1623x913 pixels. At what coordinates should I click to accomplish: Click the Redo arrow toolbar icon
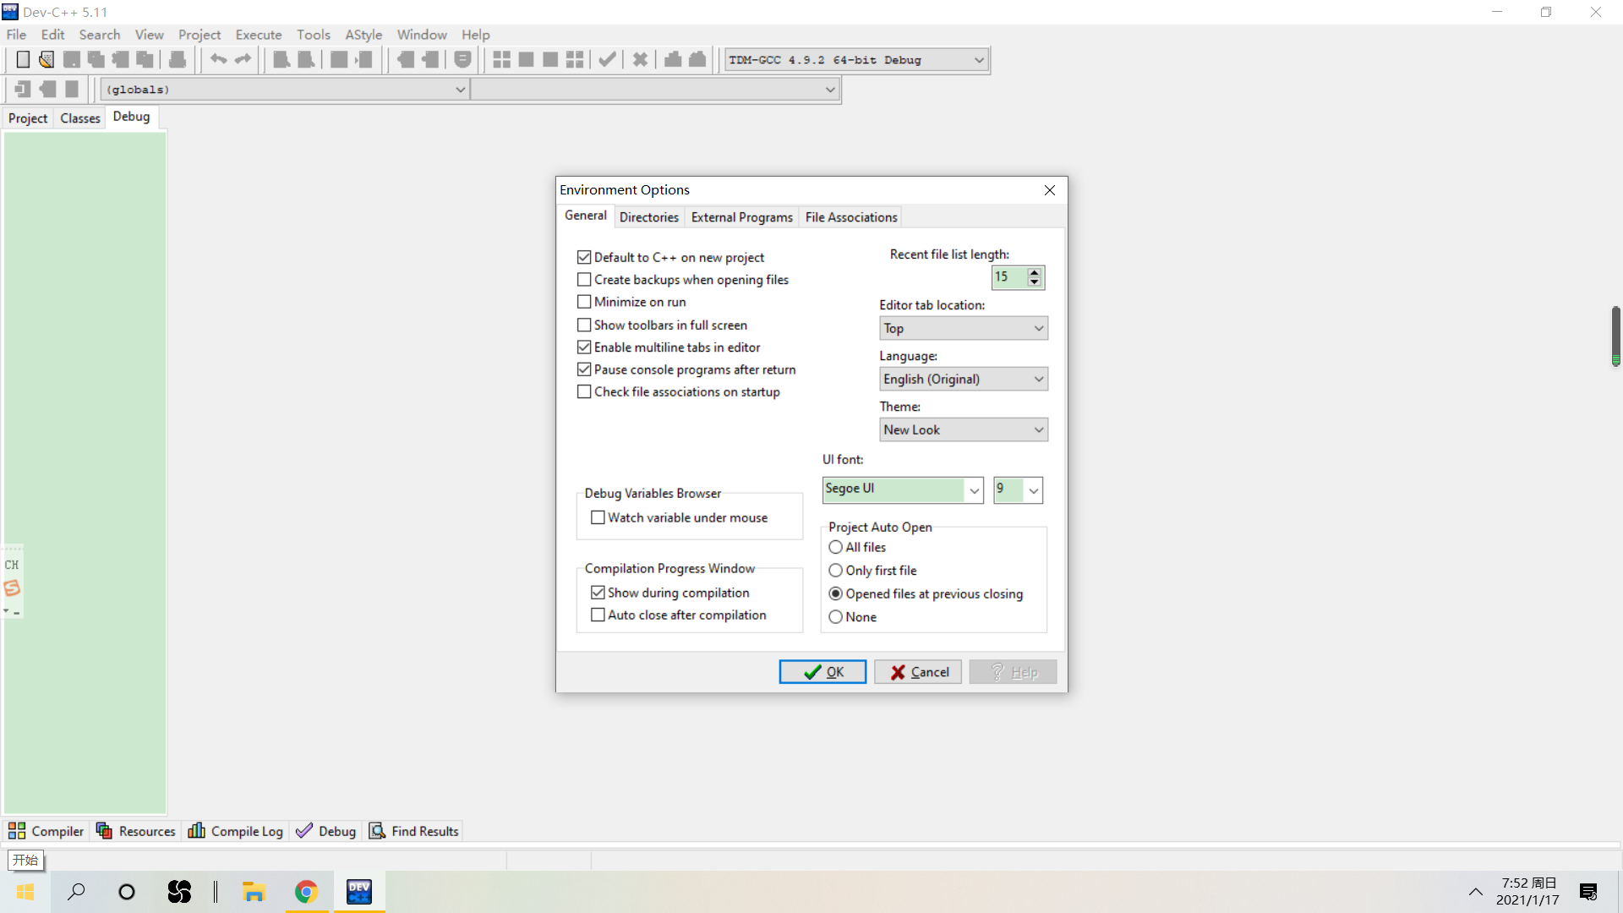(x=243, y=59)
